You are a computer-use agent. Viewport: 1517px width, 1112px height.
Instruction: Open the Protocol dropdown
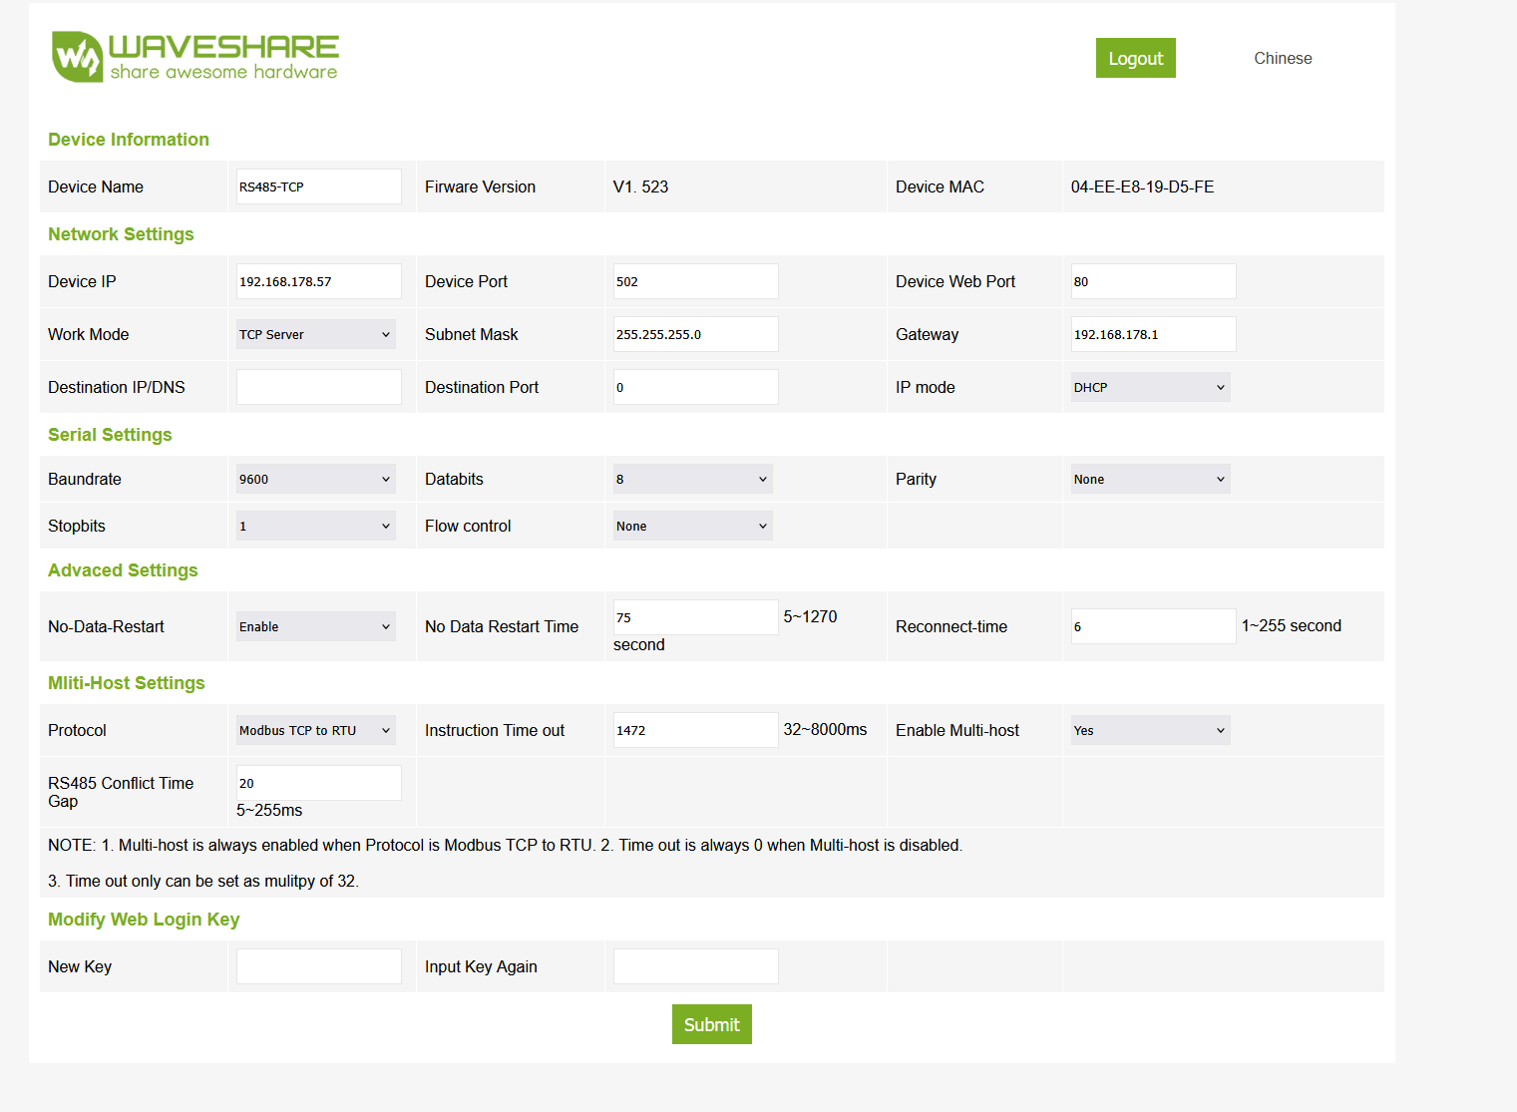point(316,730)
